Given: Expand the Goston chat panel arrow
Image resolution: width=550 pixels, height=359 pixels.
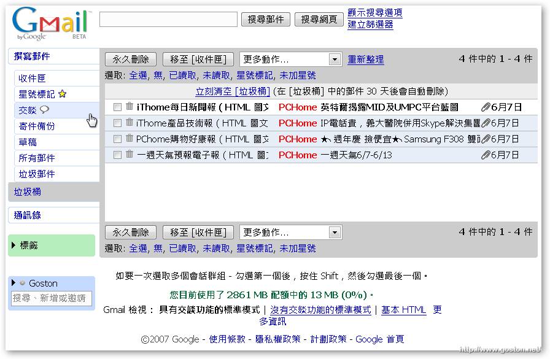Looking at the screenshot, I should (x=14, y=282).
